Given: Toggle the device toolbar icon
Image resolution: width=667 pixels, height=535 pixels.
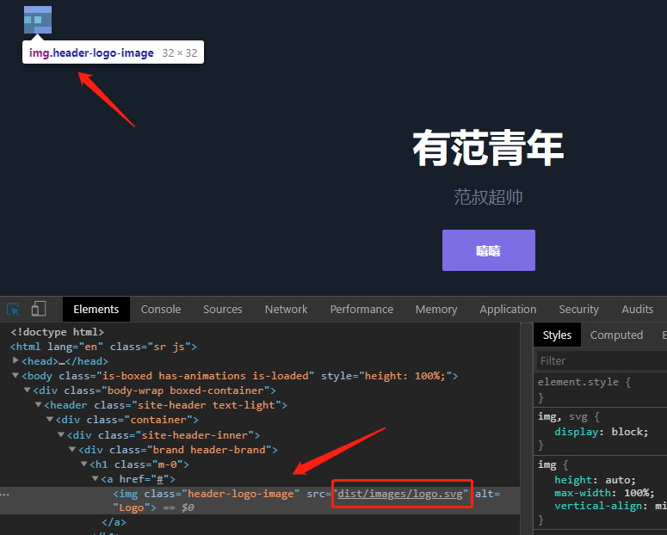Looking at the screenshot, I should pos(39,309).
